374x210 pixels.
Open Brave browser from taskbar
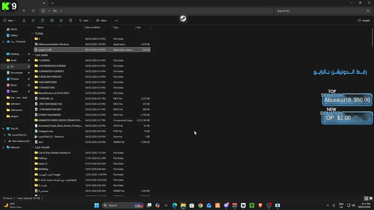coord(260,205)
